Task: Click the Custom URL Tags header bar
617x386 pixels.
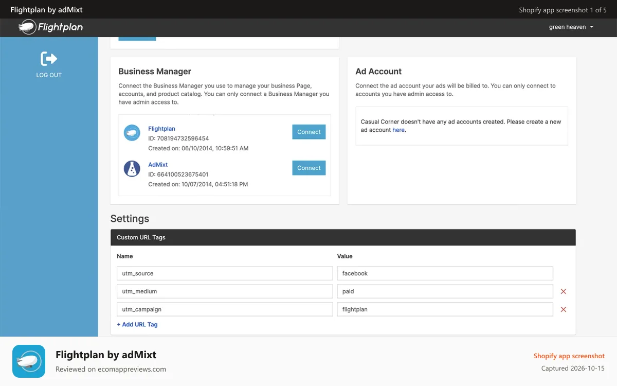Action: coord(343,237)
